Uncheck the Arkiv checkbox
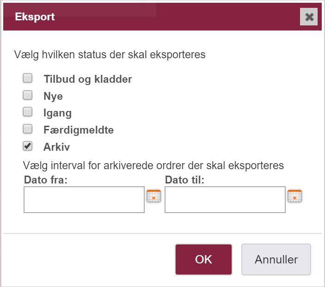Viewport: 325px width, 287px height. click(28, 146)
